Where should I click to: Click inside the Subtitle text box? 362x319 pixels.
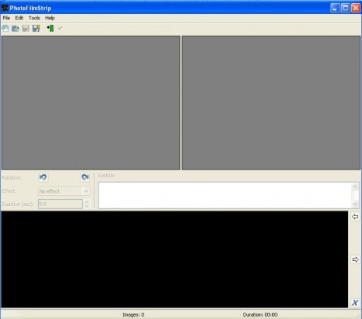tap(225, 195)
